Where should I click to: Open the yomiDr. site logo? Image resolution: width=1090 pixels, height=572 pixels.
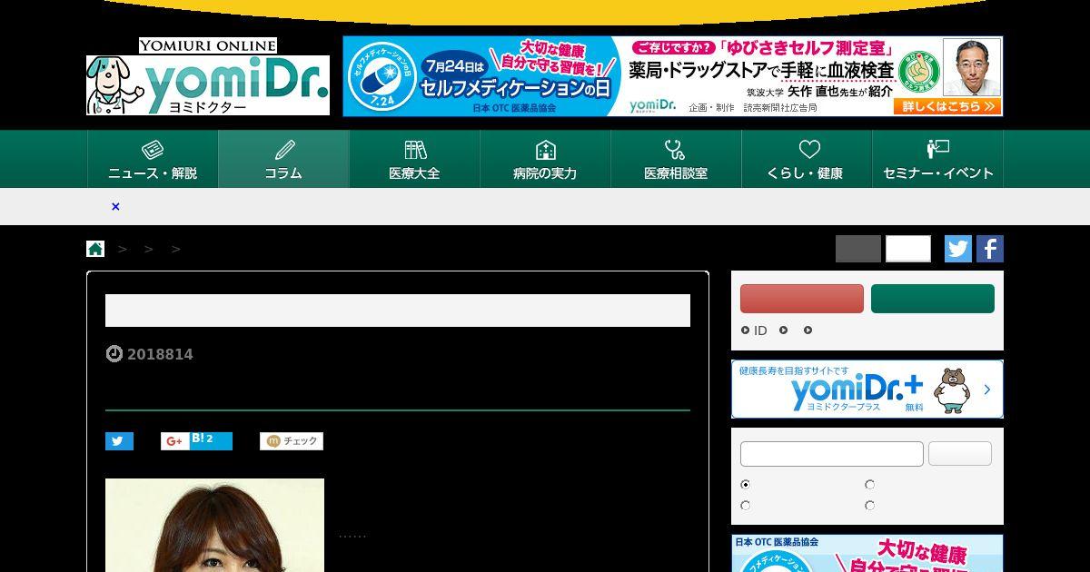point(208,85)
